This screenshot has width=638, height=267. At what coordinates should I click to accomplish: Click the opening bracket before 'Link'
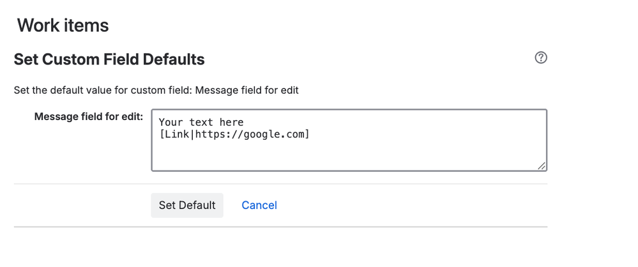(x=162, y=134)
